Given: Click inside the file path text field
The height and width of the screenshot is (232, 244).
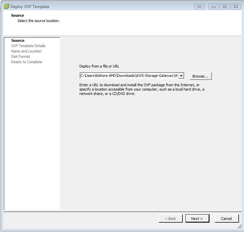Looking at the screenshot, I should [129, 76].
